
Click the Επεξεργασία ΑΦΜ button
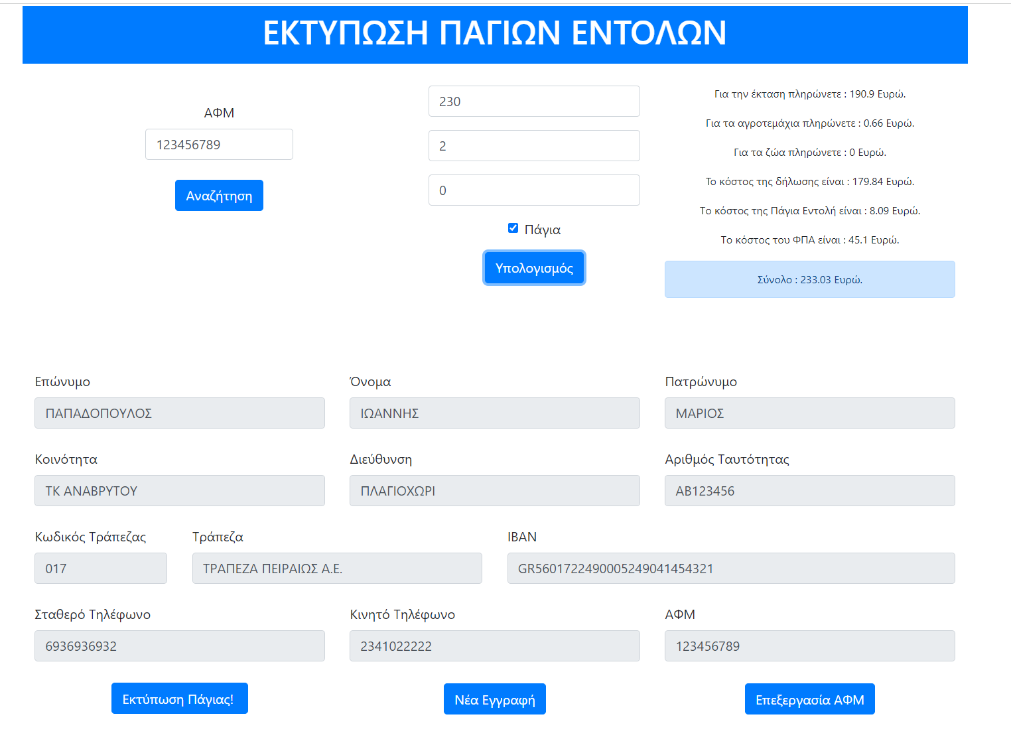pos(809,699)
